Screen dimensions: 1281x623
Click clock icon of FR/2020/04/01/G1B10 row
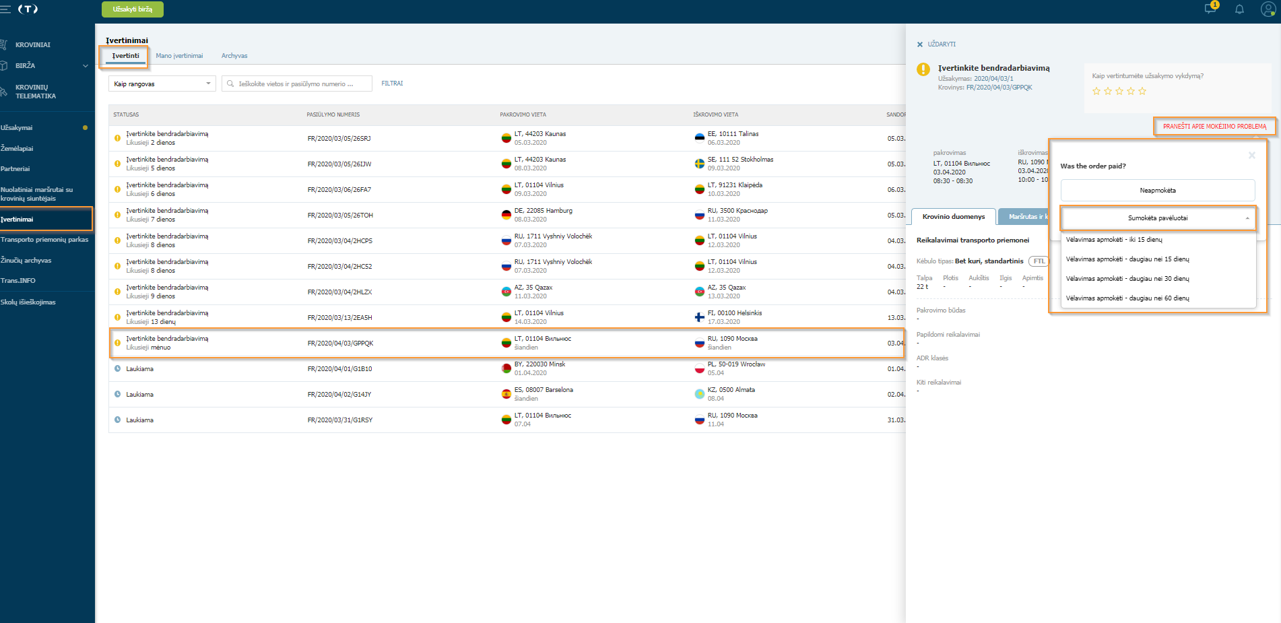pyautogui.click(x=117, y=368)
